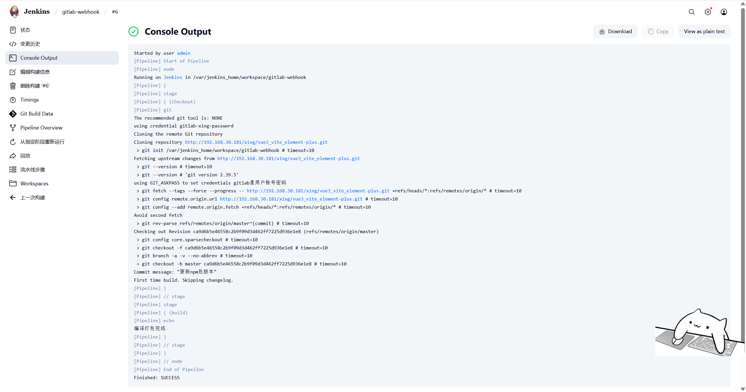Download the console log
746x392 pixels.
point(615,31)
